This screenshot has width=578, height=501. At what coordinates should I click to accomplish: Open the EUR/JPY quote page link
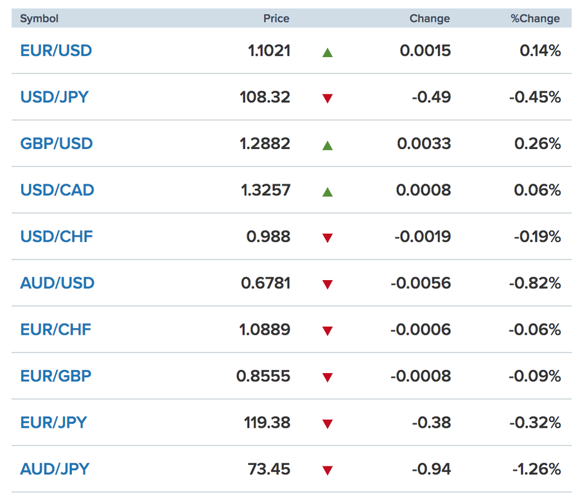(53, 422)
